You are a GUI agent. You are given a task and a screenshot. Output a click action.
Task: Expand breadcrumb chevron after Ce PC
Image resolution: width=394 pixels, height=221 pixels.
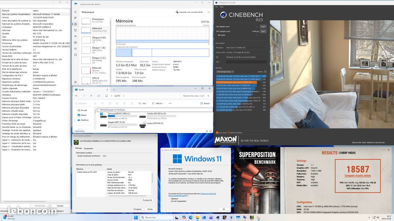(124, 96)
